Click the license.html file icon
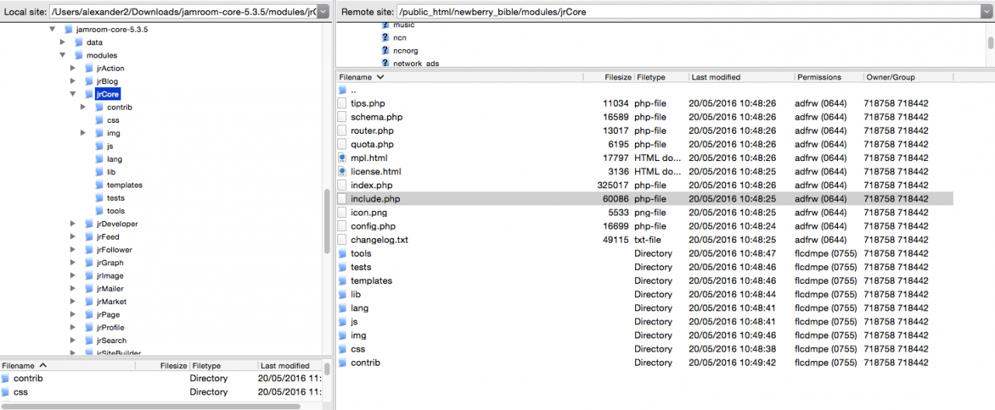This screenshot has height=410, width=995. pos(343,171)
